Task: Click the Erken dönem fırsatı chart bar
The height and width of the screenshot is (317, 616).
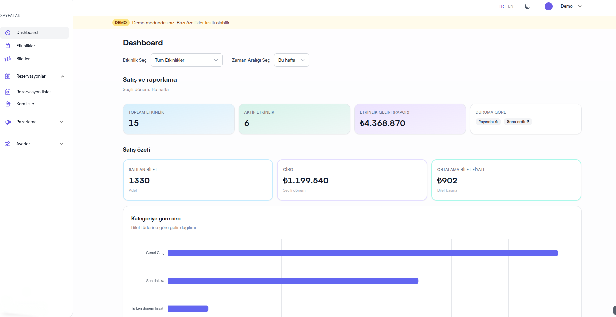Action: [x=188, y=309]
